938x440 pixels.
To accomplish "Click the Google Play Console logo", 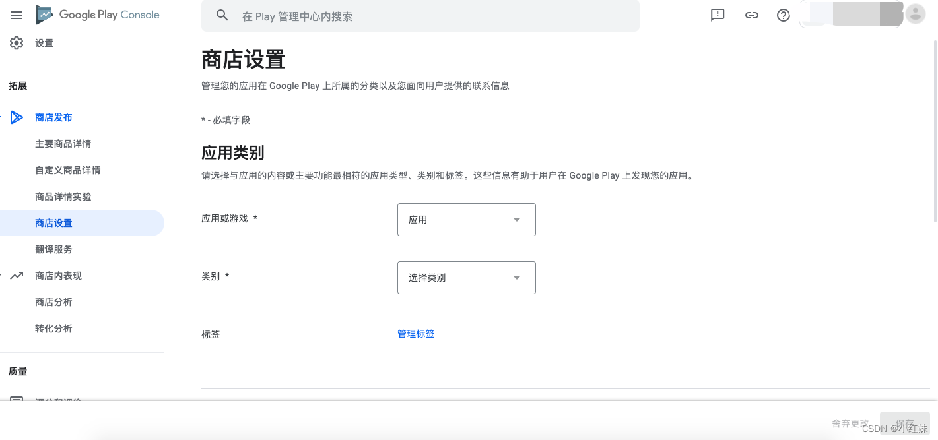I will 97,15.
